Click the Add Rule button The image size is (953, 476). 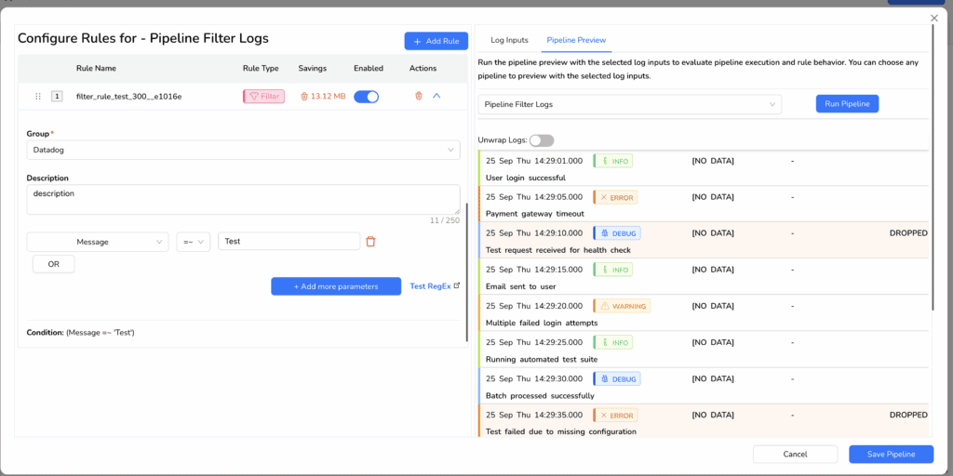pos(436,41)
